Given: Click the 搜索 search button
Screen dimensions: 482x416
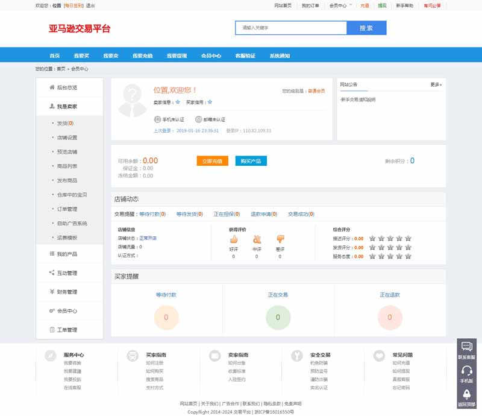Looking at the screenshot, I should point(366,28).
